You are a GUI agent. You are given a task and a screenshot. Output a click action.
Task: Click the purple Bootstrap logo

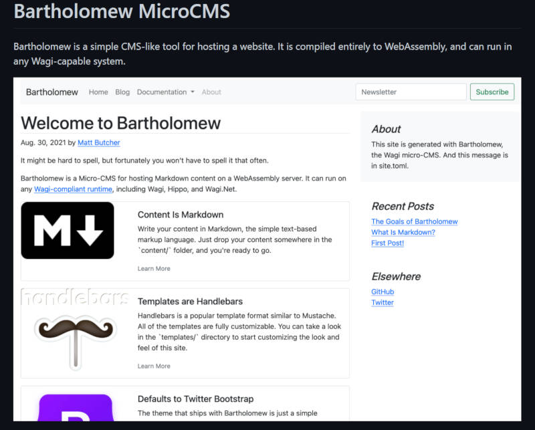76,407
